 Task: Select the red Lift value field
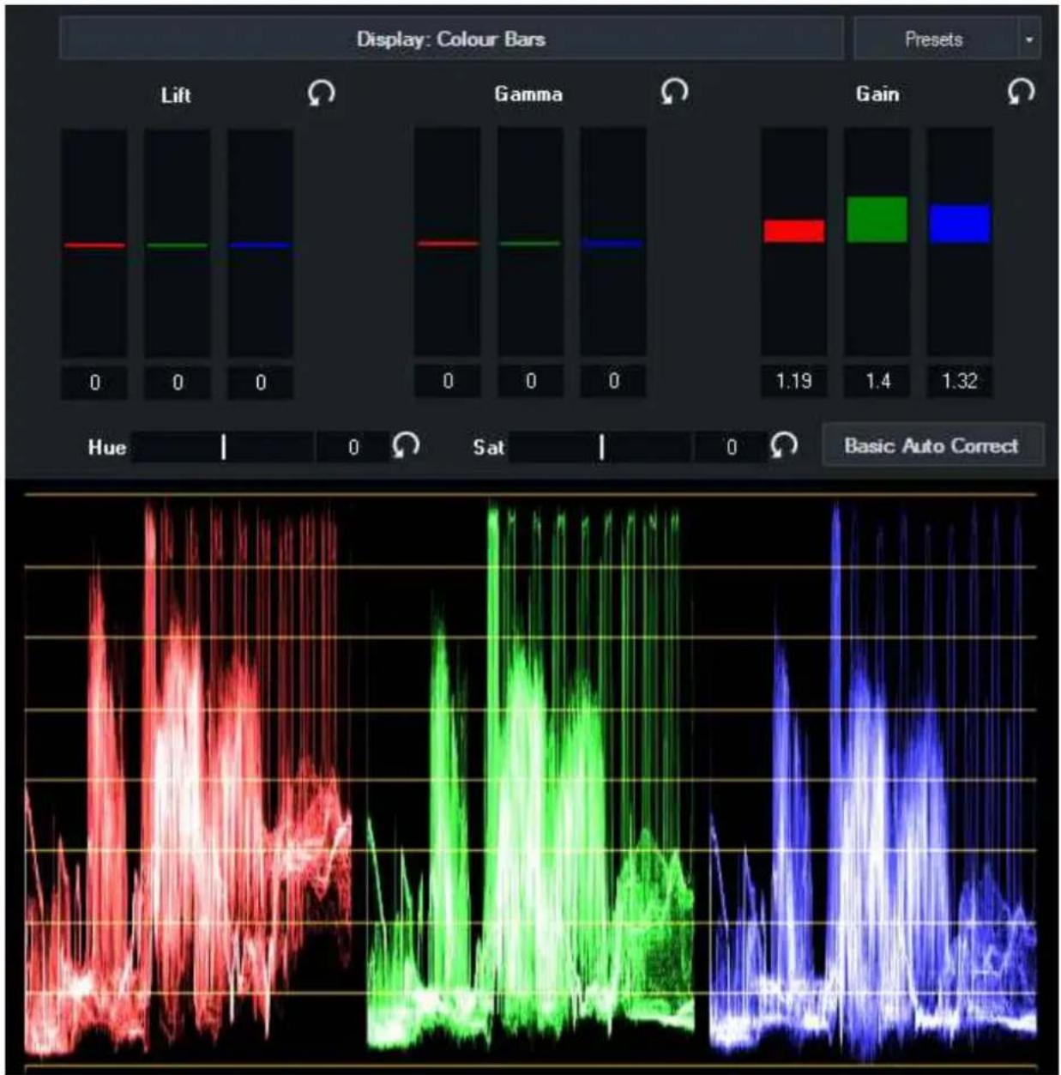point(94,383)
